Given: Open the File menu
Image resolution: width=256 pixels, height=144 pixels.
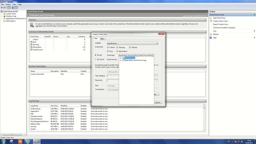Looking at the screenshot, I should pyautogui.click(x=2, y=4).
